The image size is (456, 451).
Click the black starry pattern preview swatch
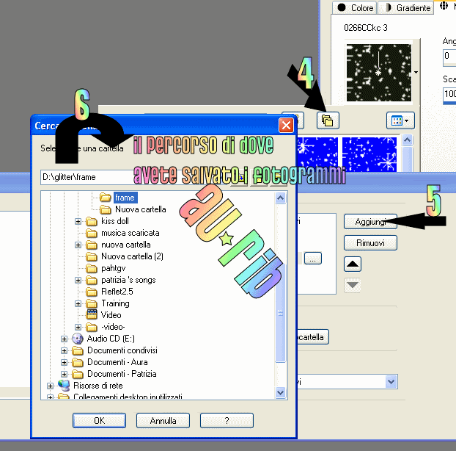tap(378, 73)
